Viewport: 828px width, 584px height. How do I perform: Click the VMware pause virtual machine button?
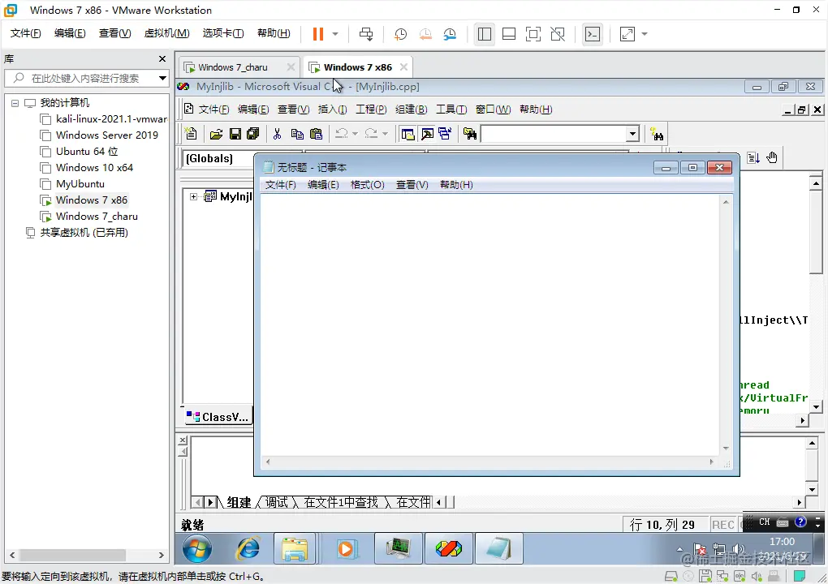(318, 34)
